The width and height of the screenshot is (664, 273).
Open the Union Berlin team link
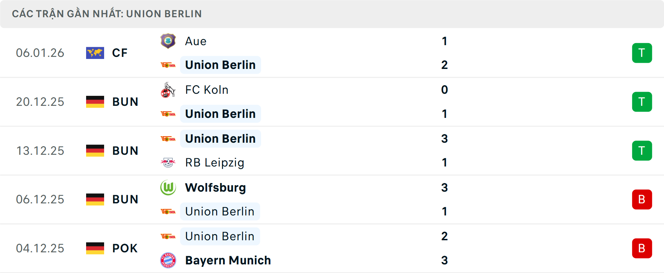[220, 65]
